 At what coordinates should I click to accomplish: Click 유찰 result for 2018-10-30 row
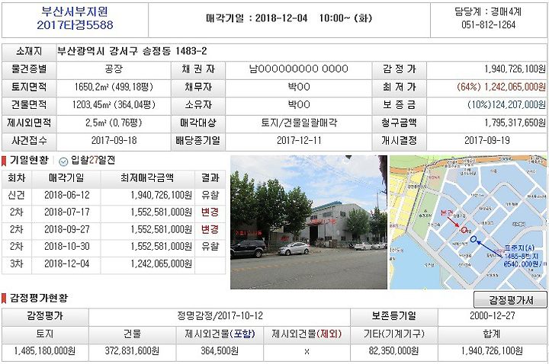[210, 247]
